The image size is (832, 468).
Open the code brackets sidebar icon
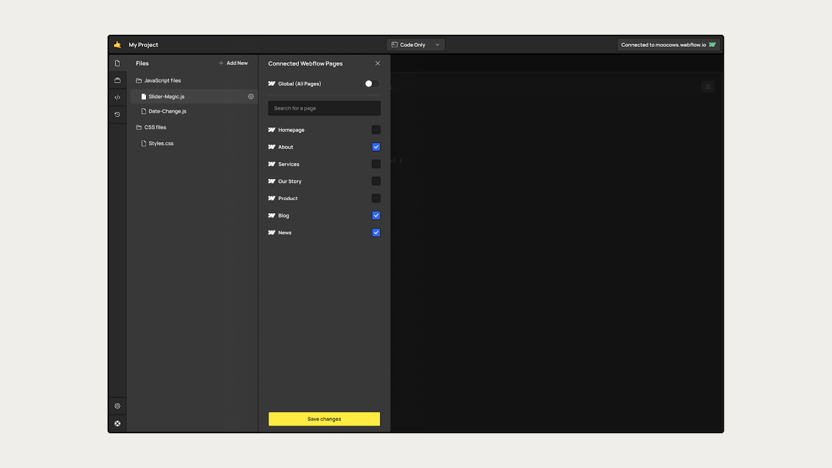pos(118,97)
